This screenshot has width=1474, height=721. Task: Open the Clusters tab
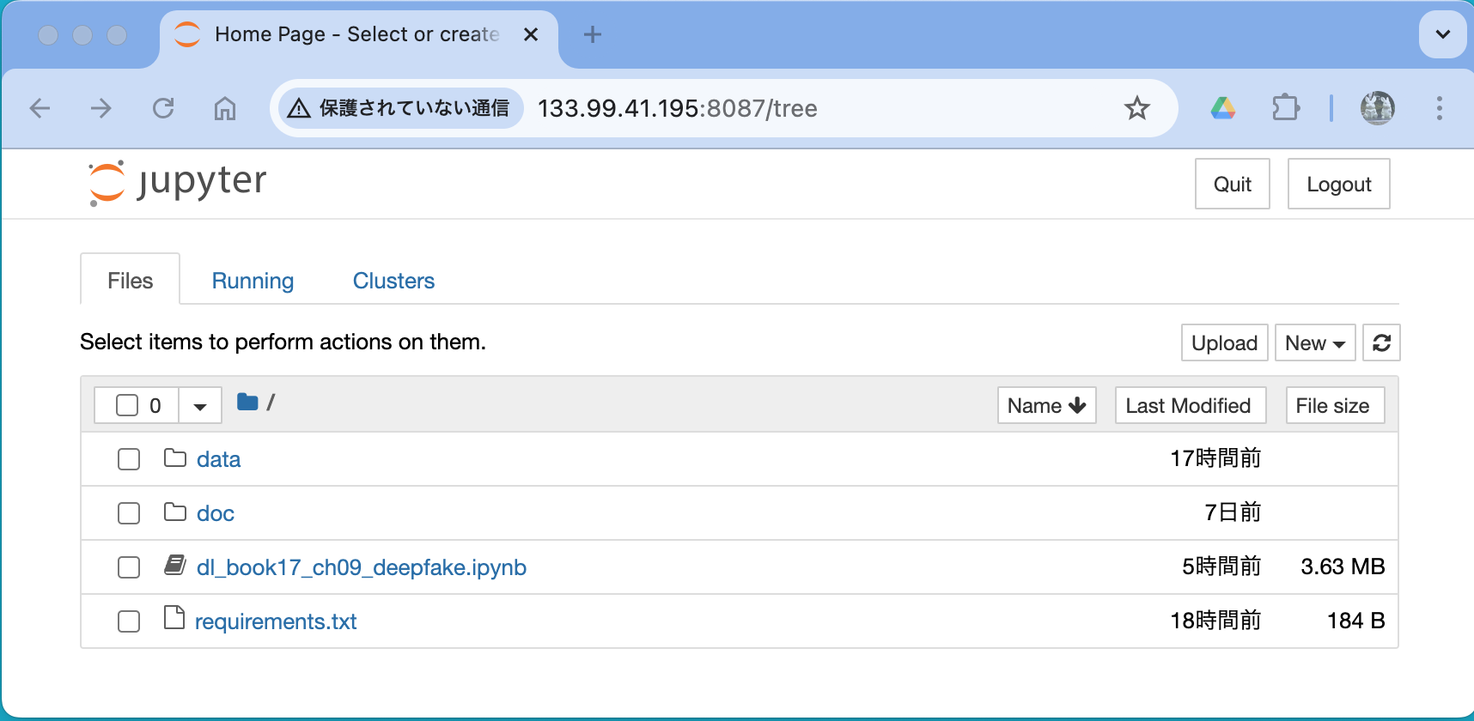coord(393,281)
